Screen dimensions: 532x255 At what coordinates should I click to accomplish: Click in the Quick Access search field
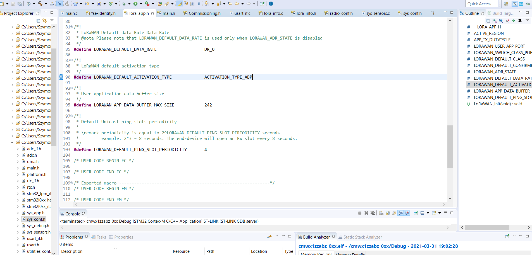tap(481, 4)
